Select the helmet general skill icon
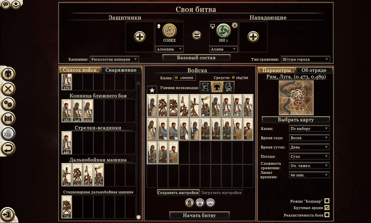The image size is (371, 223). (x=229, y=87)
